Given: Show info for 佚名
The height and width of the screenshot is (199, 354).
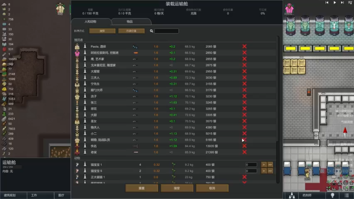Looking at the screenshot, I should (85, 146).
